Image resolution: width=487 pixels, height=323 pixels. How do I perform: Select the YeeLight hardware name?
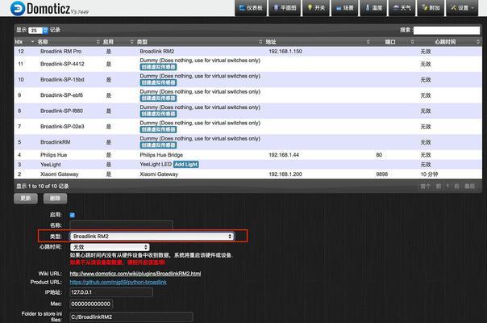[51, 165]
